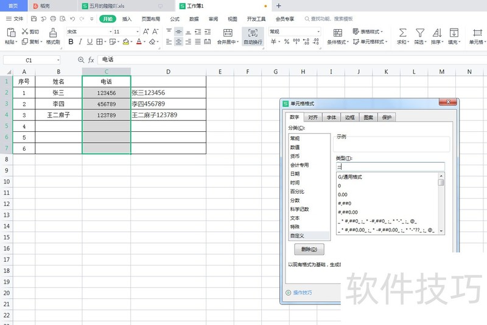
Task: Open the Font (字体) tab in dialog
Action: [331, 117]
